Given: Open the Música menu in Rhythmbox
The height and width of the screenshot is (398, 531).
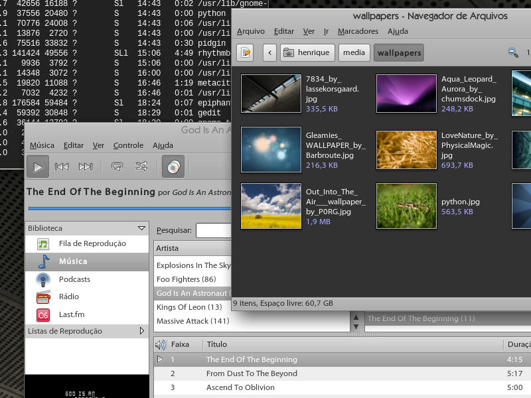Looking at the screenshot, I should [42, 145].
